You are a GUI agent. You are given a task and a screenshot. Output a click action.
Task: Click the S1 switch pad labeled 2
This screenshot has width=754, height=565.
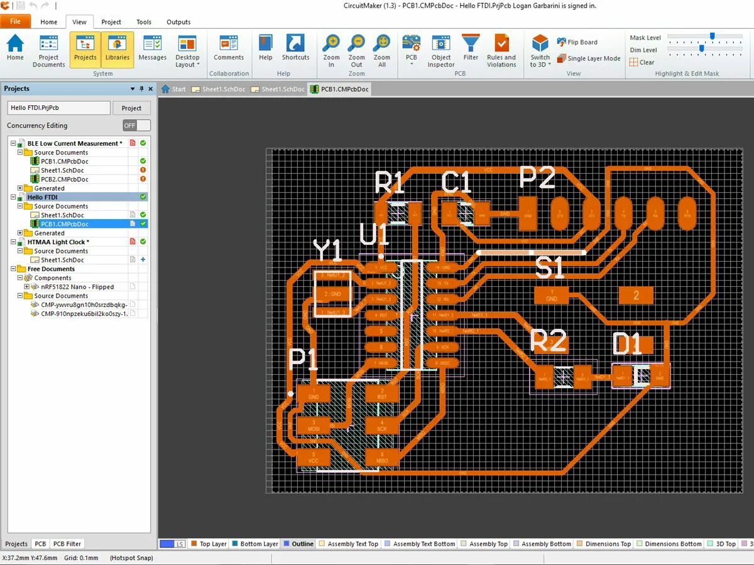pos(636,295)
